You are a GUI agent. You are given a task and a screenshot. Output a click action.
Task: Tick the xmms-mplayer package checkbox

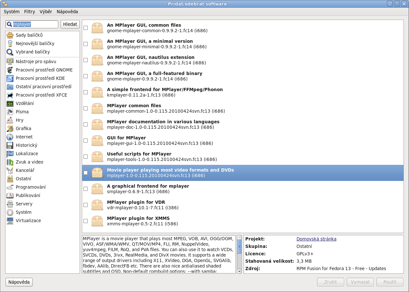(x=85, y=221)
